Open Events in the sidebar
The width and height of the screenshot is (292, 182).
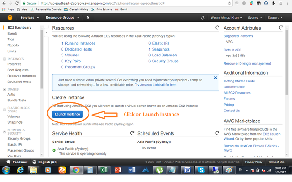point(12,33)
